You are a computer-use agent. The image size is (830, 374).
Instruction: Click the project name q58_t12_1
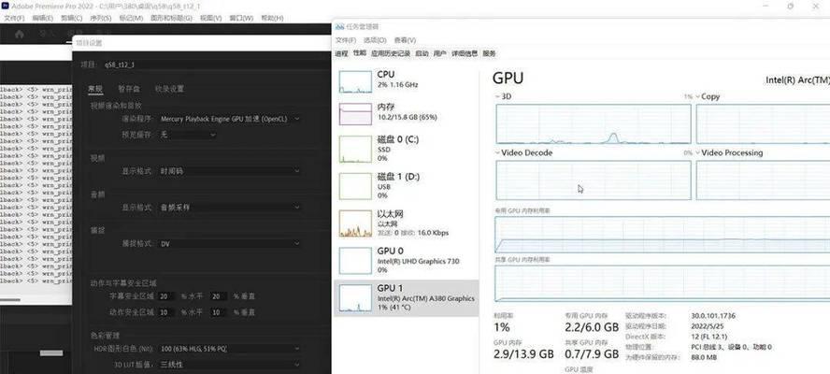click(119, 65)
